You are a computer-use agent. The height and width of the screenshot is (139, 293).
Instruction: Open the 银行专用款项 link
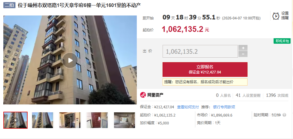224,107
